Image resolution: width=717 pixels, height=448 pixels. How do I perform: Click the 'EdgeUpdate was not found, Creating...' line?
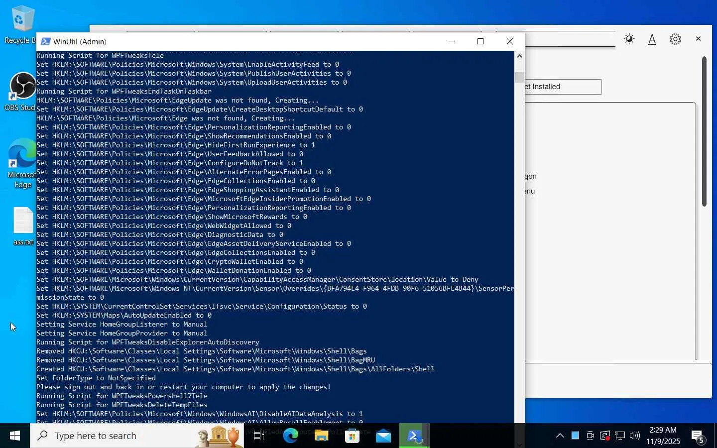tap(178, 100)
